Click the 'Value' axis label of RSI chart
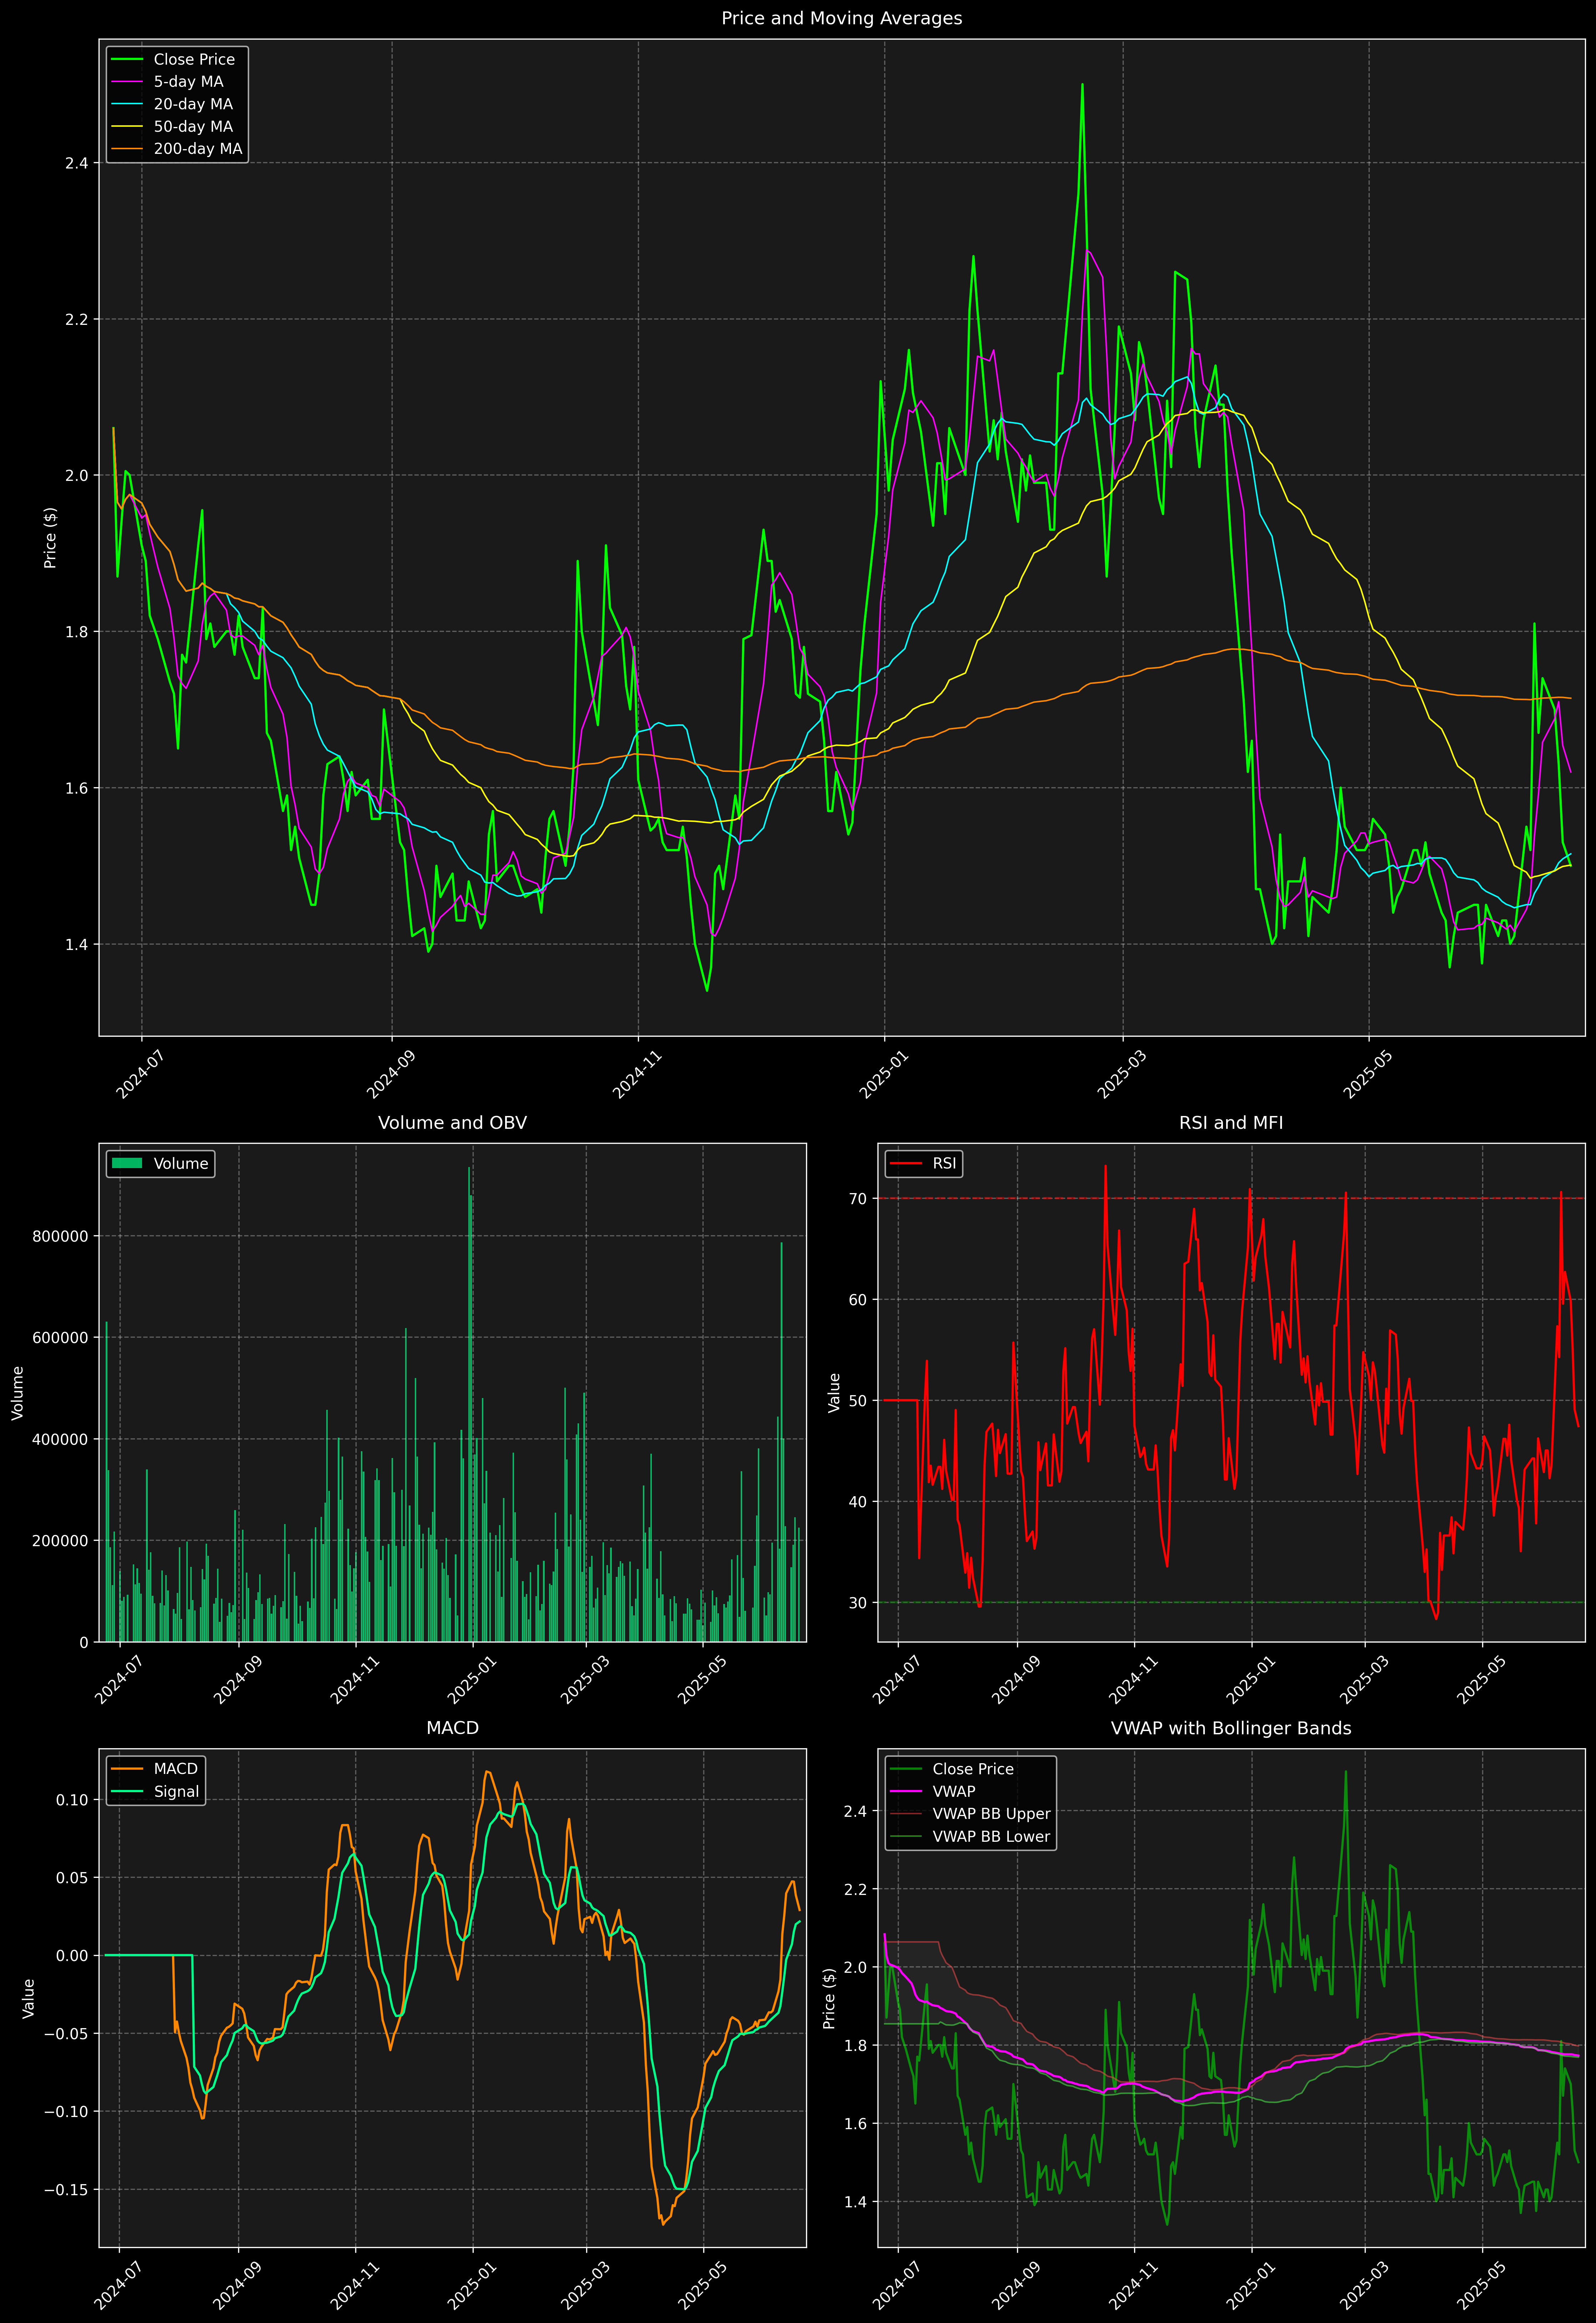 click(x=833, y=1393)
